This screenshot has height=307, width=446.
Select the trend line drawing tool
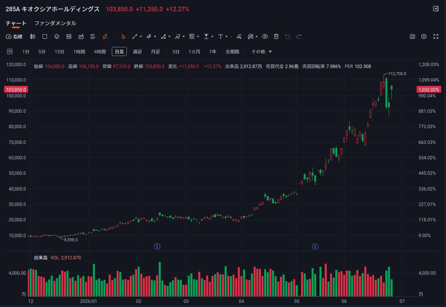[135, 36]
